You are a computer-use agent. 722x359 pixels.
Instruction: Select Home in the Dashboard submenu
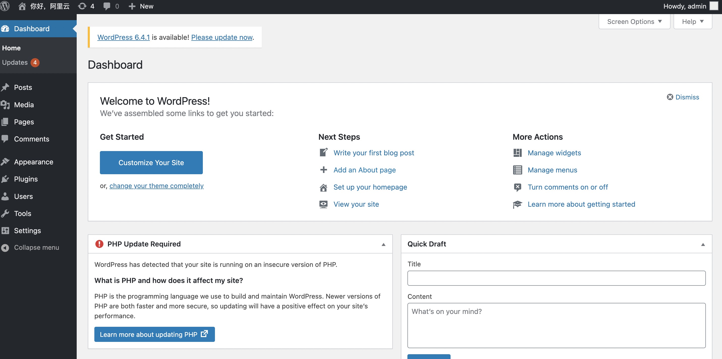click(12, 48)
